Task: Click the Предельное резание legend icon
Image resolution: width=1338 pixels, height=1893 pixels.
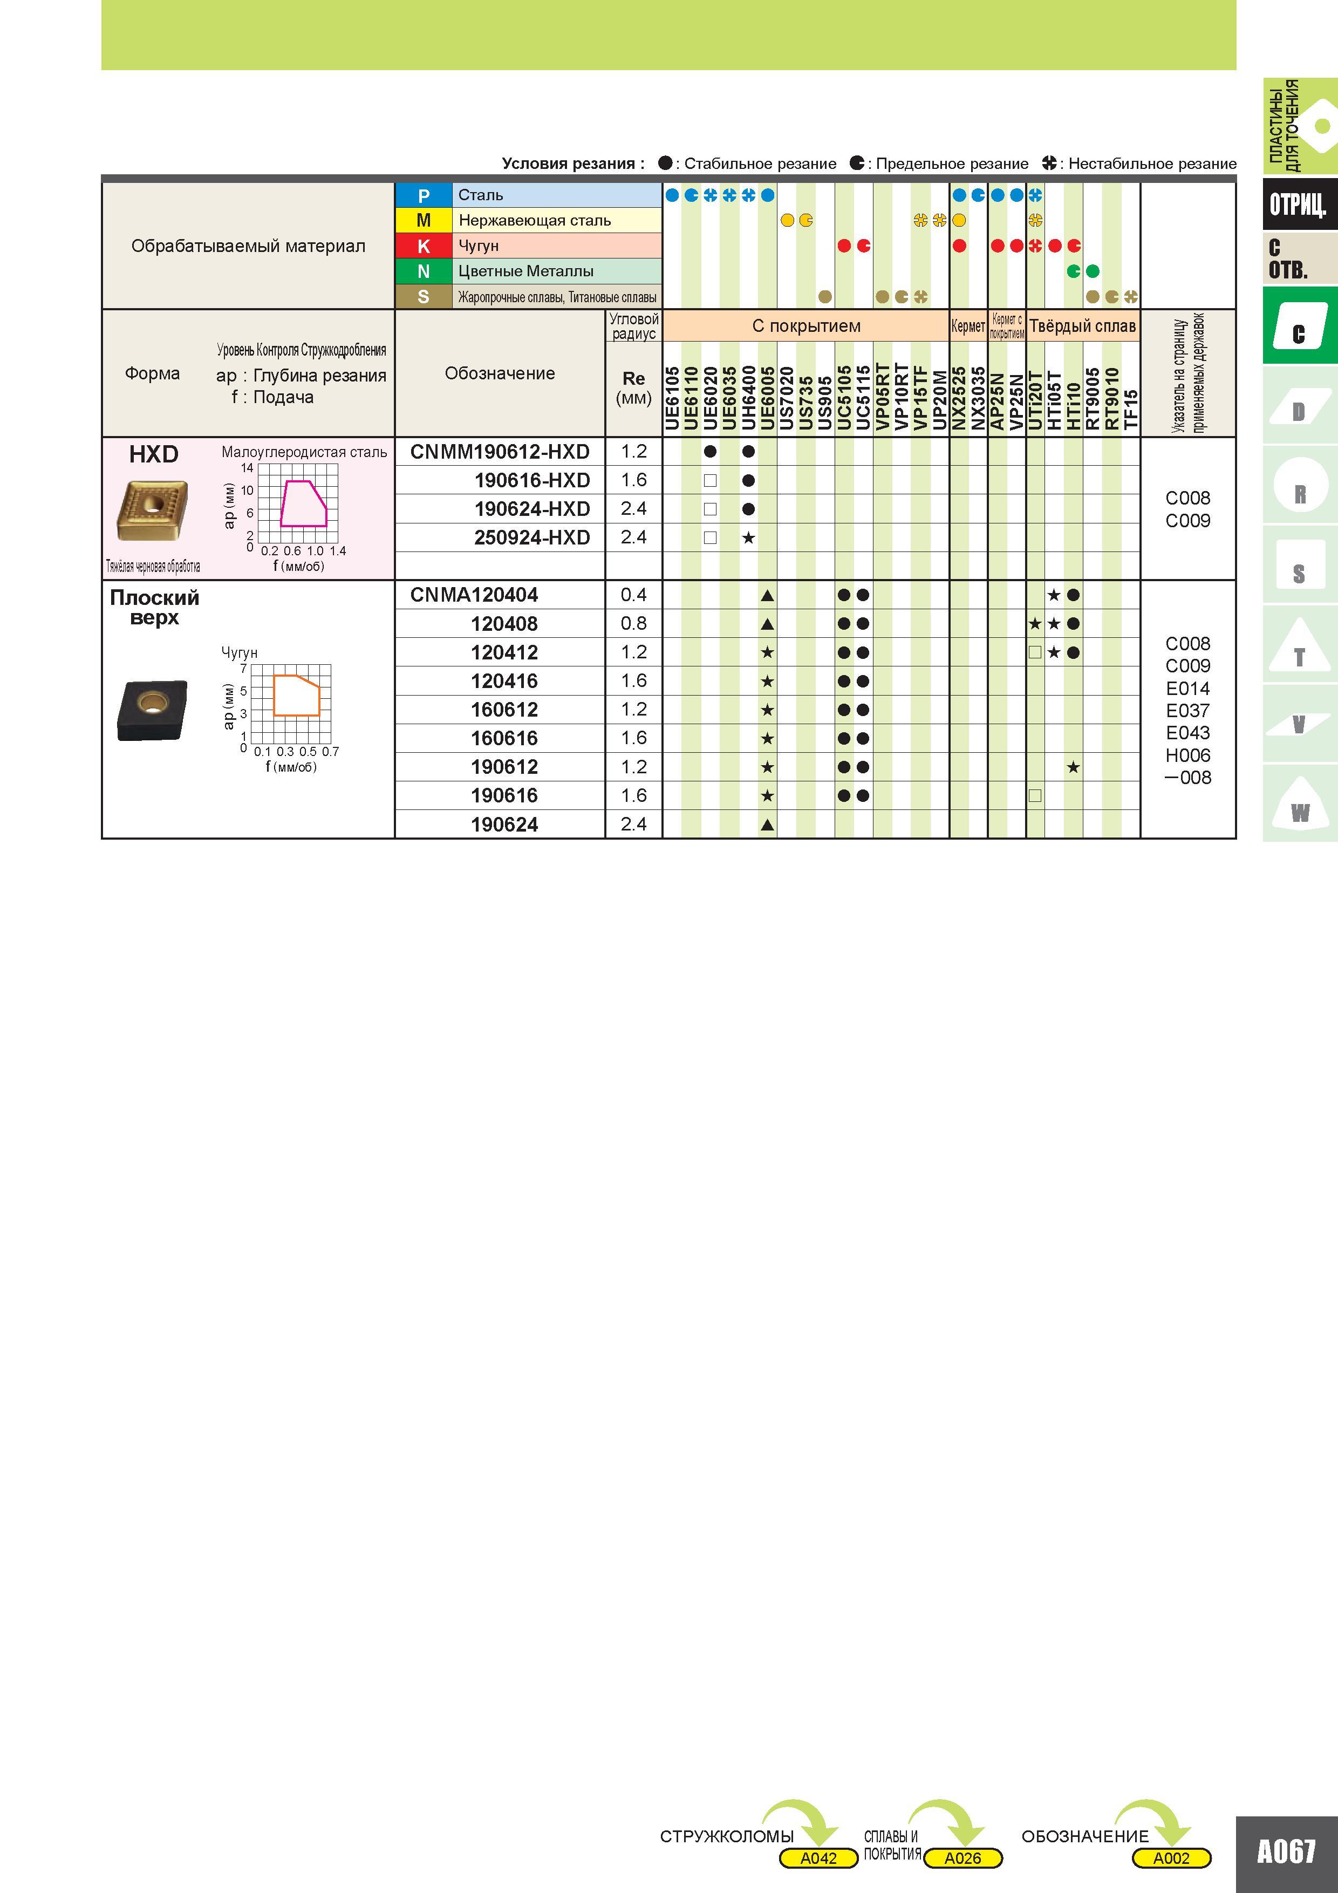Action: pyautogui.click(x=857, y=162)
